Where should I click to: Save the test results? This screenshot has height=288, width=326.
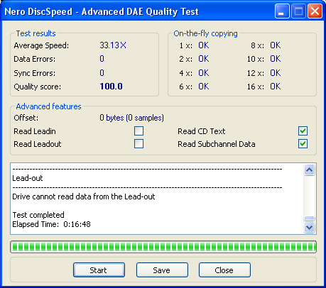click(x=162, y=270)
